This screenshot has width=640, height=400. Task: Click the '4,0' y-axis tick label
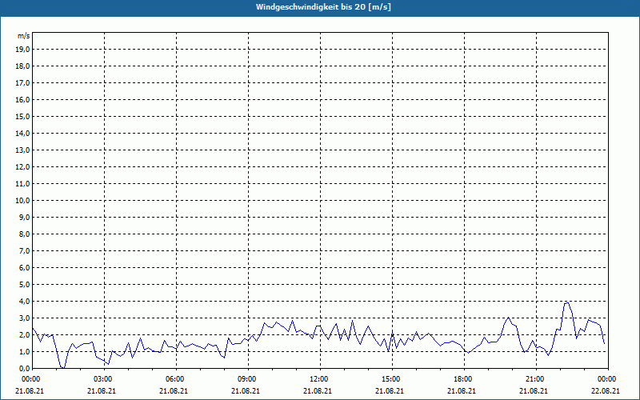coord(25,302)
